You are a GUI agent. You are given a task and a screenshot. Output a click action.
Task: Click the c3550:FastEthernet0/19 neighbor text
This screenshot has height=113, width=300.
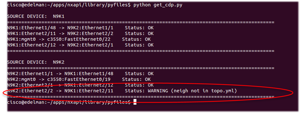88,79
